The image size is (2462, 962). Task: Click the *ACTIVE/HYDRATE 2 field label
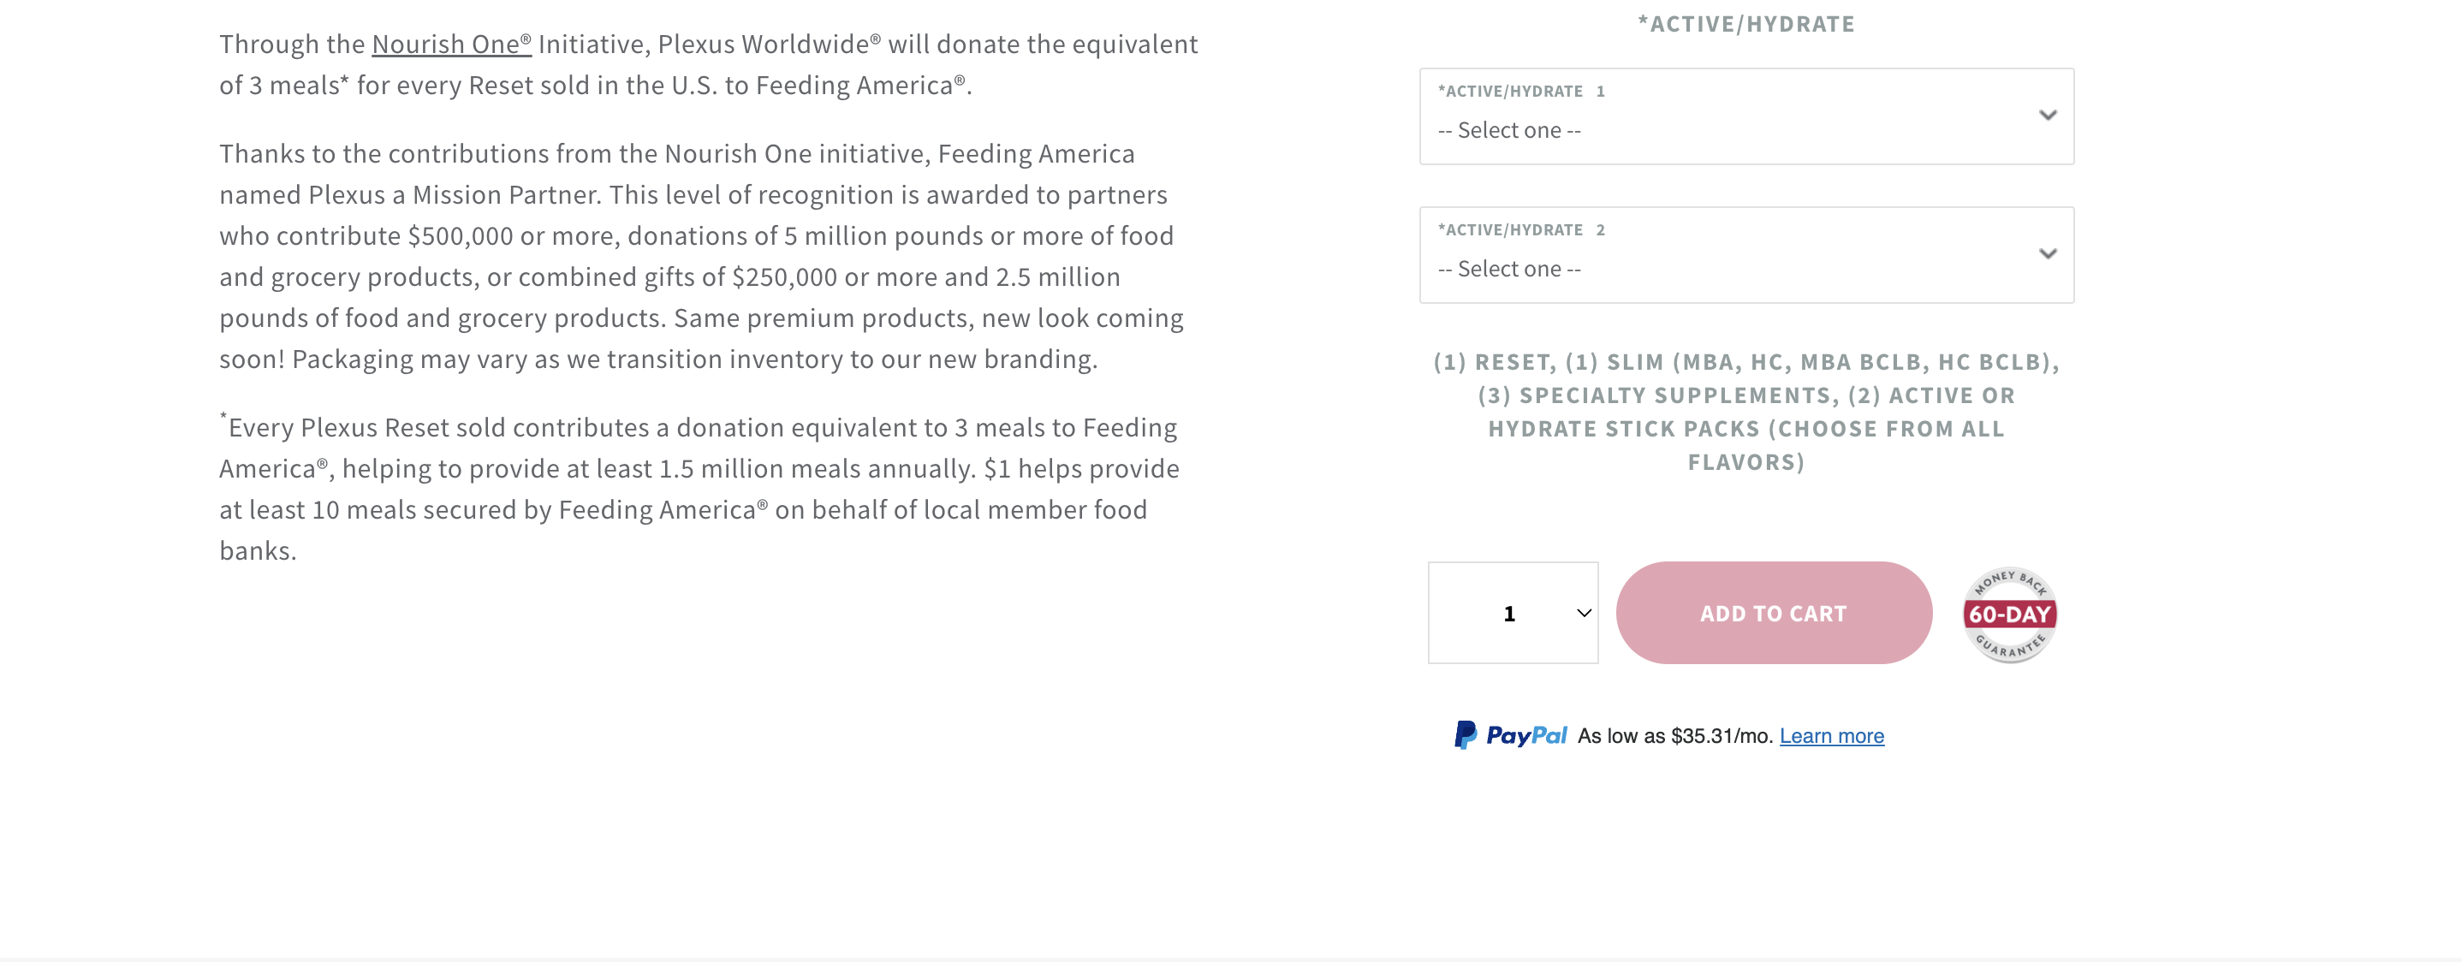click(1520, 229)
